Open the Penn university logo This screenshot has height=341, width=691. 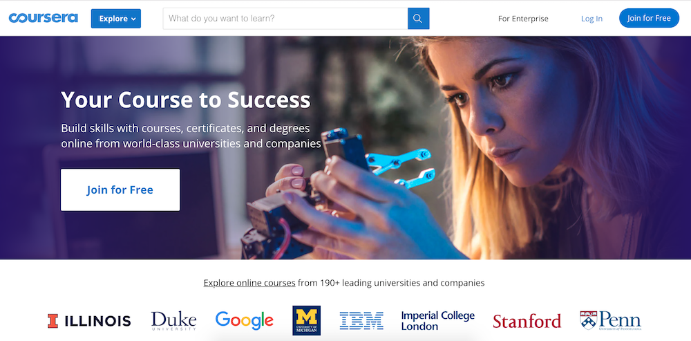[610, 321]
